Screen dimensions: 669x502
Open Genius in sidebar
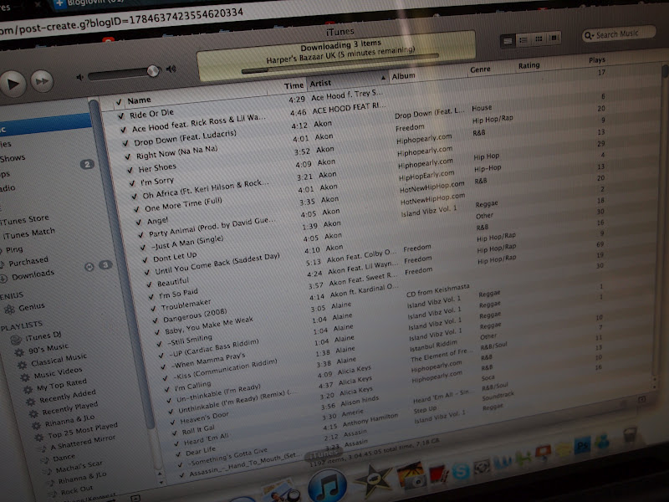pos(31,306)
